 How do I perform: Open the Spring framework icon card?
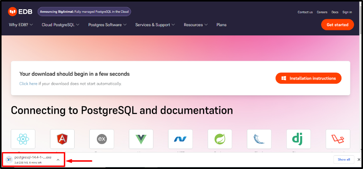[220, 139]
